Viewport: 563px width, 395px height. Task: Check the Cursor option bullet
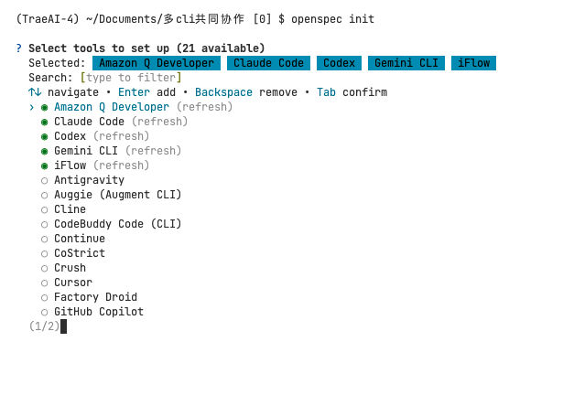tap(44, 283)
